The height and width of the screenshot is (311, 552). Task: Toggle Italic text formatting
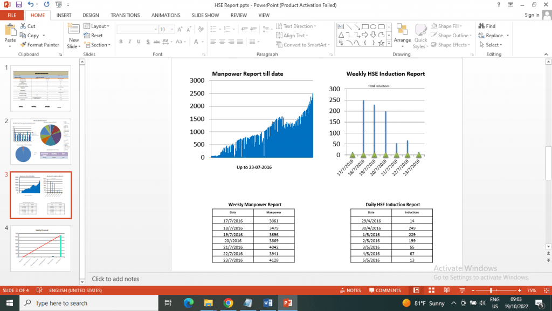click(129, 42)
